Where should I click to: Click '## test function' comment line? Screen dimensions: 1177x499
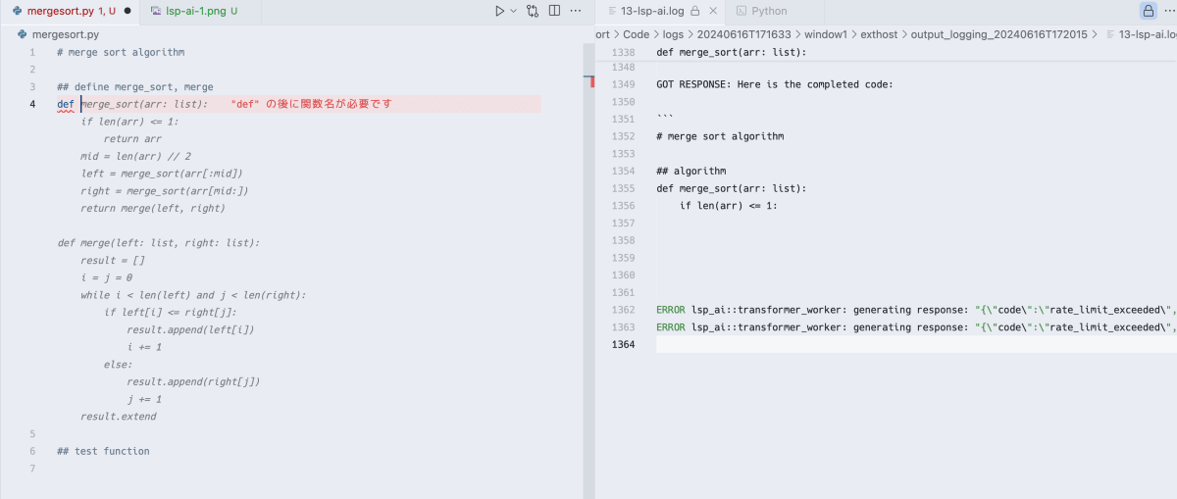(x=103, y=451)
